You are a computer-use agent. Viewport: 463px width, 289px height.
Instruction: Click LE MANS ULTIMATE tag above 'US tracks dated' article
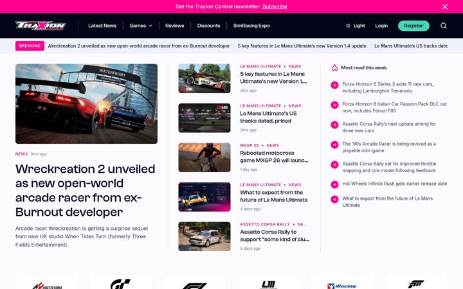point(260,106)
